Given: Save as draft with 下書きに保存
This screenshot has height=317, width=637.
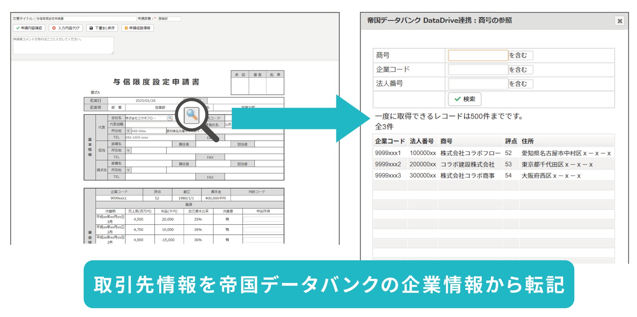Looking at the screenshot, I should [x=102, y=28].
